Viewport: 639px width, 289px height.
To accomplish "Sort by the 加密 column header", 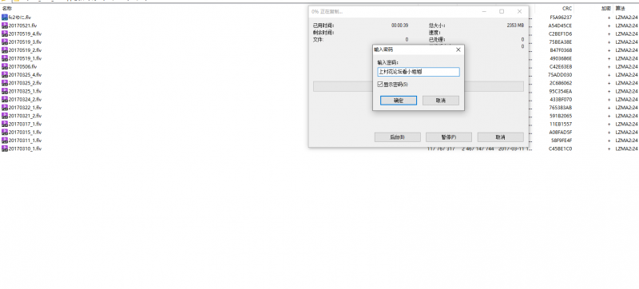I will [x=606, y=8].
